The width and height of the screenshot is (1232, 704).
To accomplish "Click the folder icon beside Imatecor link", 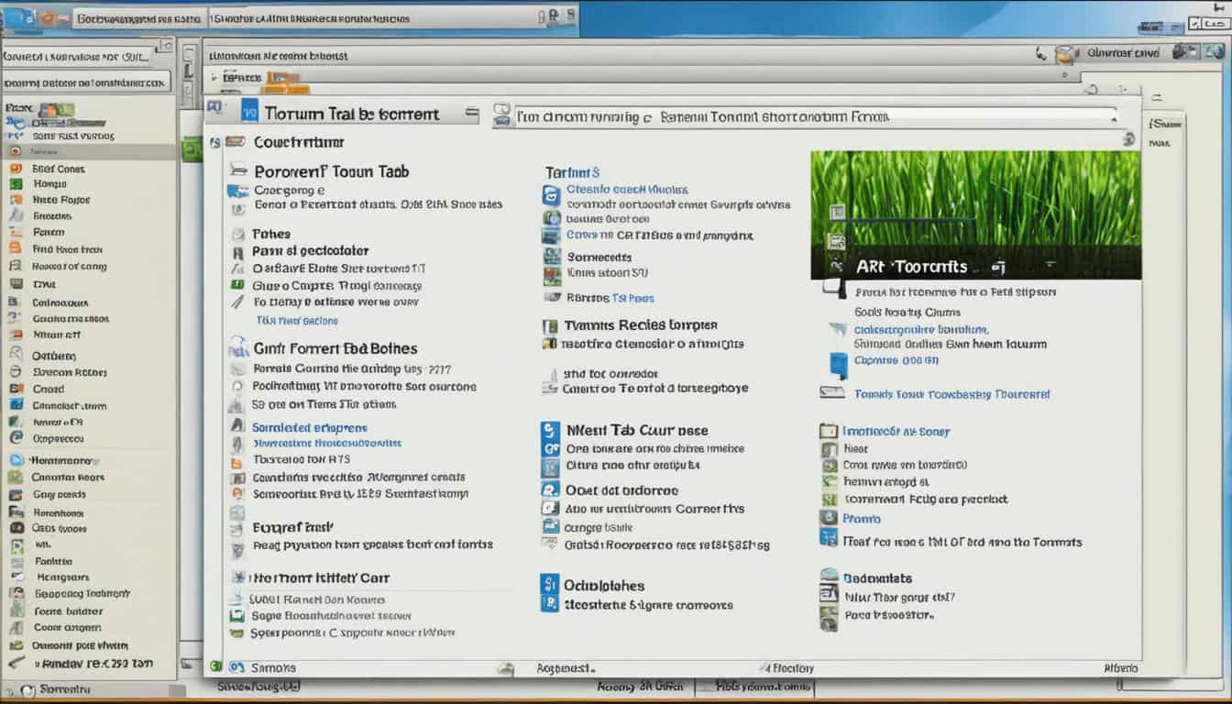I will 828,431.
